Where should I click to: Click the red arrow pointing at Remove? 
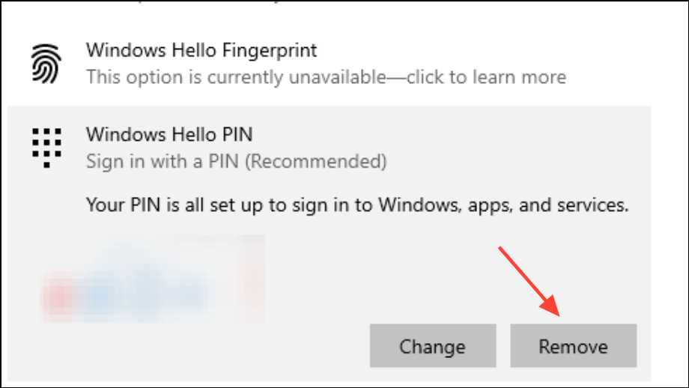(x=530, y=279)
